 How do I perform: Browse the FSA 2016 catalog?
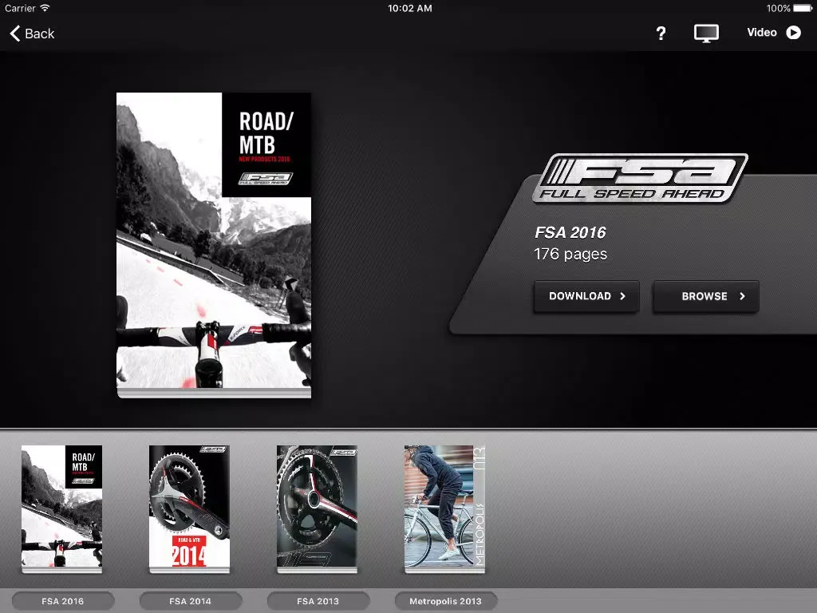(706, 296)
